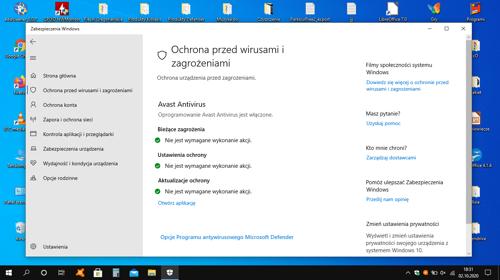The height and width of the screenshot is (280, 500).
Task: Click the shield icon beside page heading
Action: [x=162, y=56]
